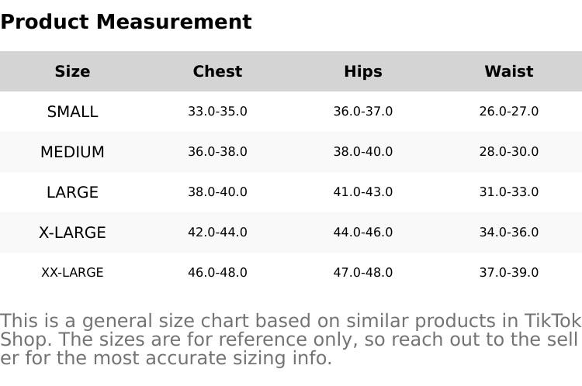Viewport: 582px width, 386px height.
Task: Select the XX-LARGE waist value 37.0-39.0
Action: click(x=508, y=273)
